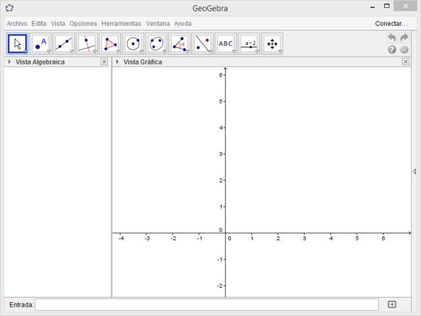Open dropdown arrow on the Angle tool
This screenshot has height=316, width=421.
pos(187,51)
